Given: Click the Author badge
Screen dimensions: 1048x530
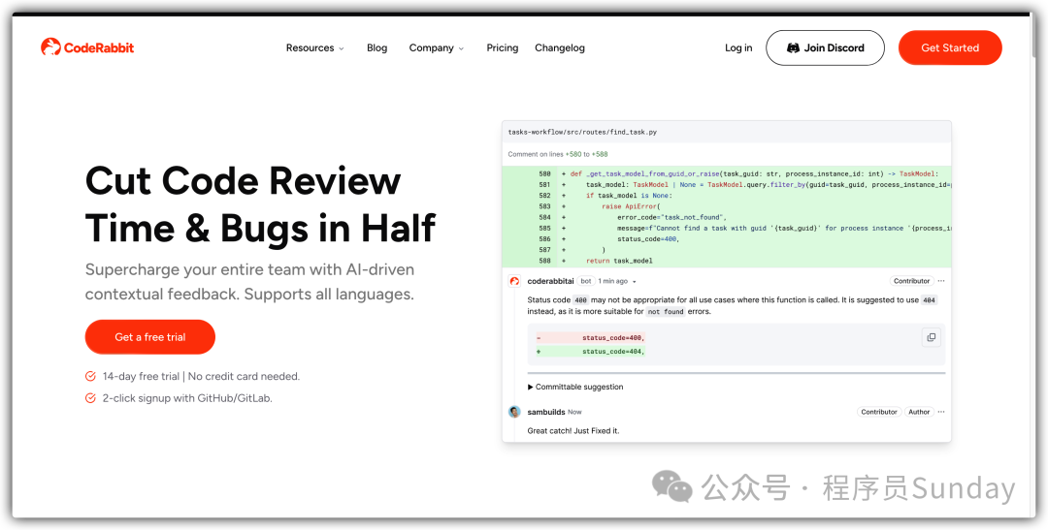Looking at the screenshot, I should [x=919, y=412].
